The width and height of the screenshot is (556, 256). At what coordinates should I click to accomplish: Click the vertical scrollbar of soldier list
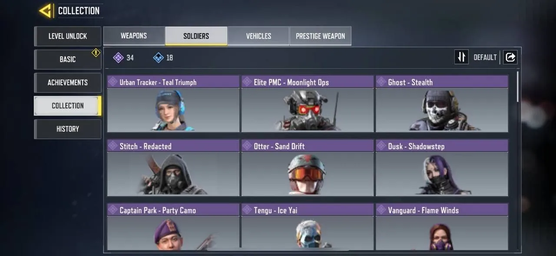tap(518, 87)
